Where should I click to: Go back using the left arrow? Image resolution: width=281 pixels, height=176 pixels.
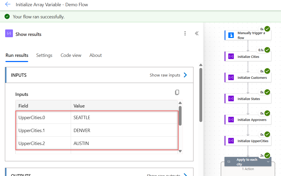click(x=8, y=4)
